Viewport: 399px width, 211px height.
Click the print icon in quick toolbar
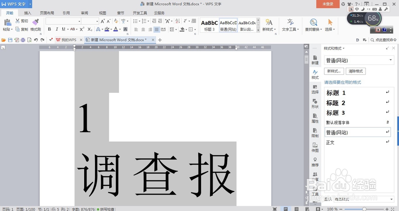(23, 40)
